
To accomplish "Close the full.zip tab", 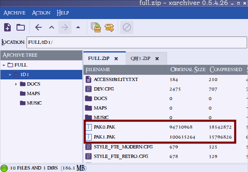I will (116, 59).
